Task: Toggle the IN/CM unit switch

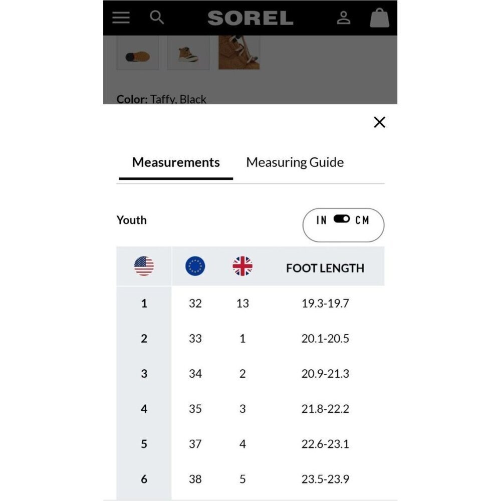Action: click(342, 219)
